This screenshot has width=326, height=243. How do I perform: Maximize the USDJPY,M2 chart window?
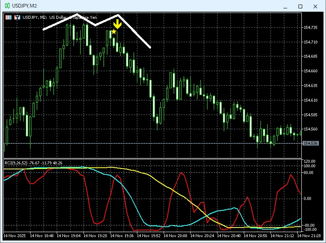click(300, 6)
